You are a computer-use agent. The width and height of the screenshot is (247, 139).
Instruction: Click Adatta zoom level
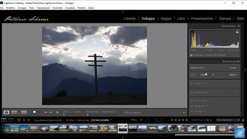point(77,112)
